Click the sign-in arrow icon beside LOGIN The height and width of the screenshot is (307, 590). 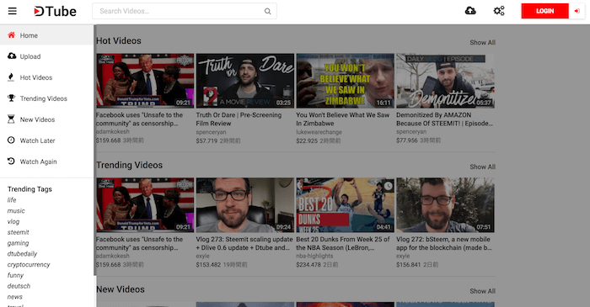(x=577, y=11)
